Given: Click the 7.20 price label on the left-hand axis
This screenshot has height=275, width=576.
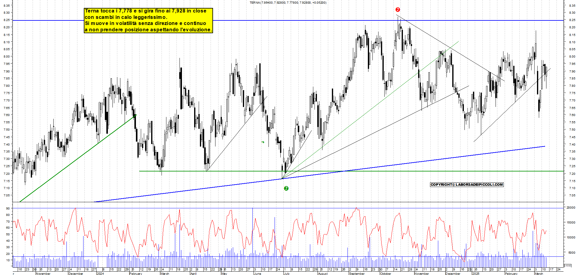Looking at the screenshot, I should tap(7, 174).
